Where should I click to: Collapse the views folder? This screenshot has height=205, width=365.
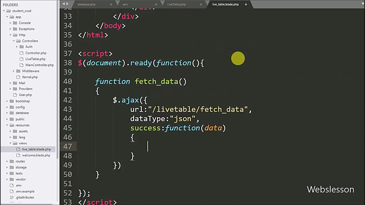coord(11,143)
